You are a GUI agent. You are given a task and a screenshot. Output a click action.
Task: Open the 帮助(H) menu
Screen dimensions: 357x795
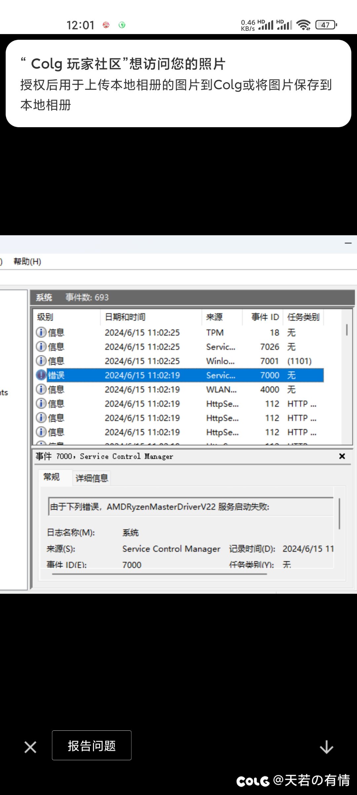coord(27,261)
